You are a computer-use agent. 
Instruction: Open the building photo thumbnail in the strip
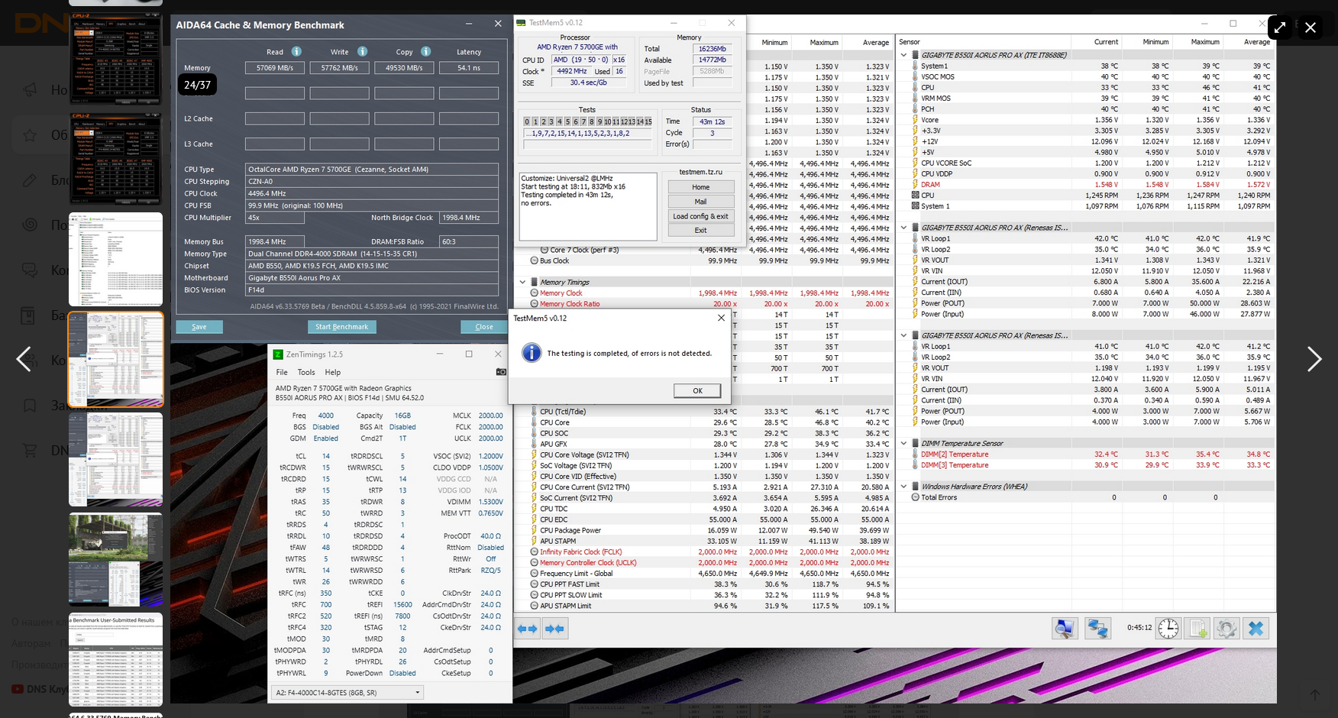pyautogui.click(x=116, y=560)
